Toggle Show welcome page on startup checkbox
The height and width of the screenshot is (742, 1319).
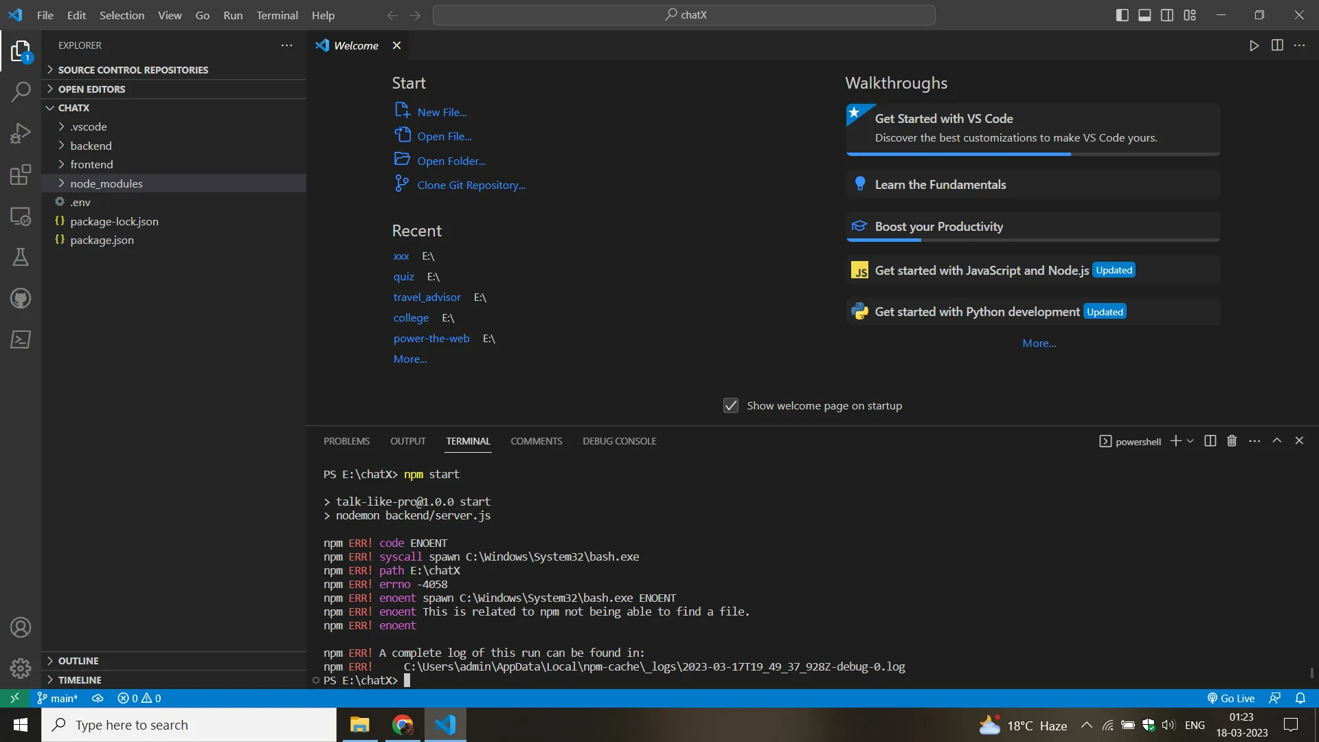point(731,406)
